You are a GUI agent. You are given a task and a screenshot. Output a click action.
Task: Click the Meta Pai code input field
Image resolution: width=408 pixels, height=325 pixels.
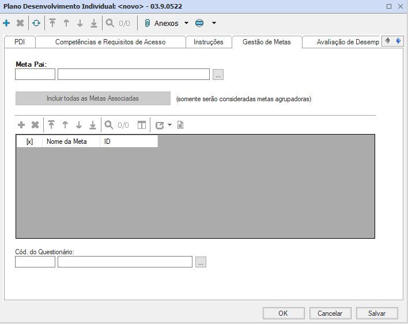pos(35,74)
